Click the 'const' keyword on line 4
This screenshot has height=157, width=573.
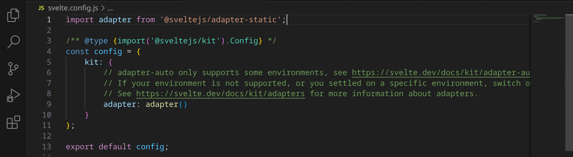click(77, 52)
